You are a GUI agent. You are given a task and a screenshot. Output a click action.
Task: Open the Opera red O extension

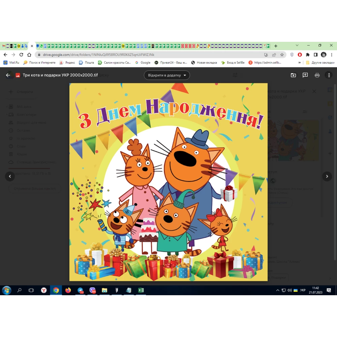[300, 55]
